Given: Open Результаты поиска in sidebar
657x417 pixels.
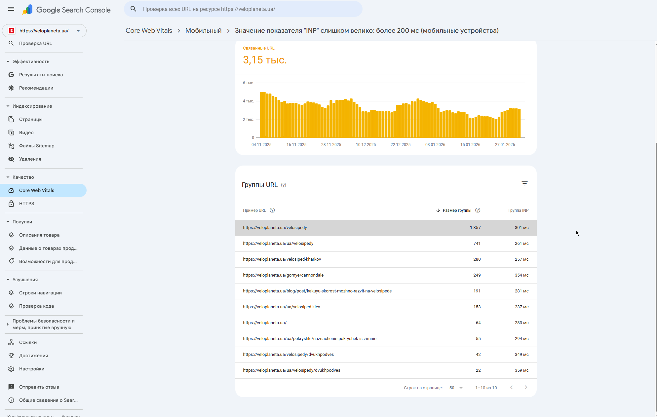Looking at the screenshot, I should (x=41, y=75).
